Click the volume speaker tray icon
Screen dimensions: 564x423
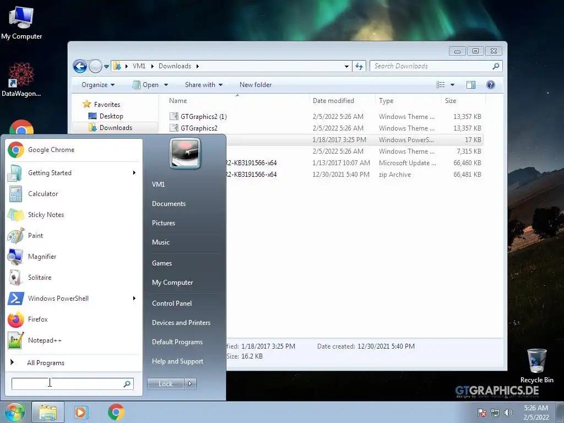[x=508, y=413]
